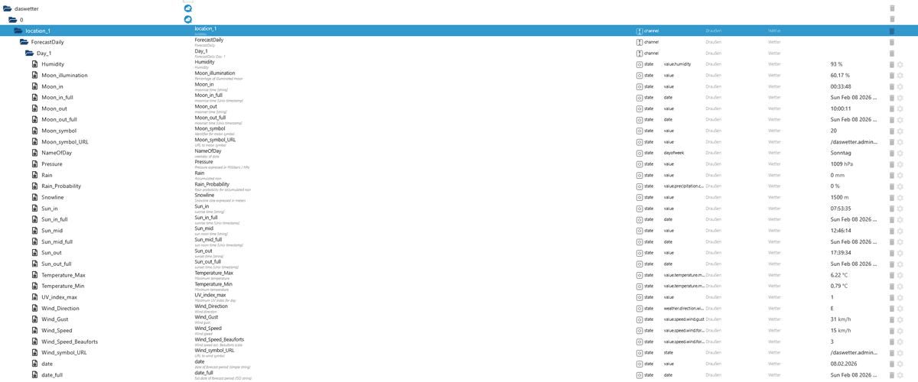Delete the Wind_symbol_URL state
Screen dimensions: 918x382
point(892,353)
